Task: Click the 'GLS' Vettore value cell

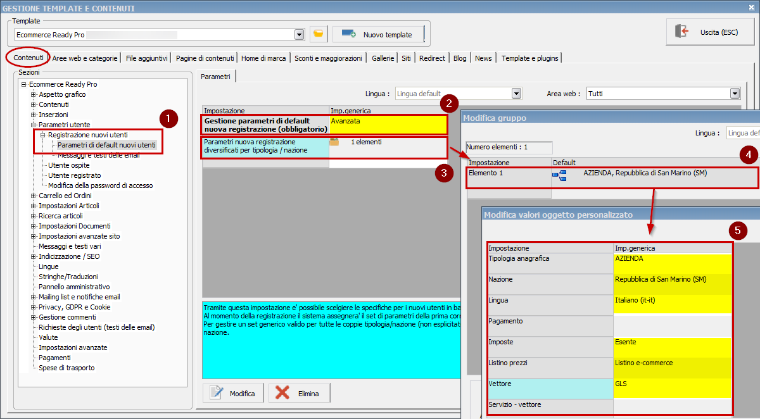Action: click(x=672, y=389)
